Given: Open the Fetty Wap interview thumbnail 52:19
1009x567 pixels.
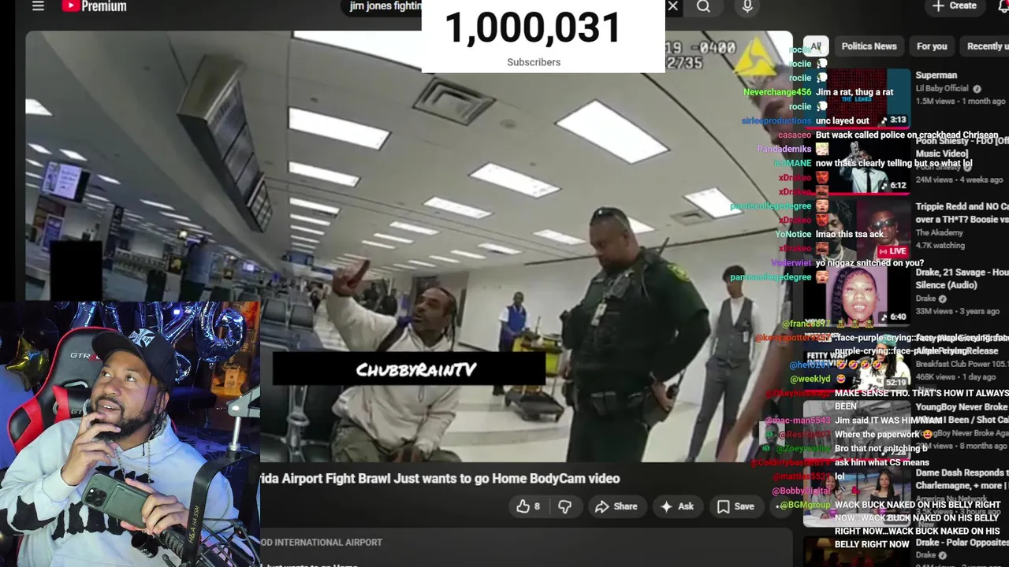Looking at the screenshot, I should (x=858, y=361).
